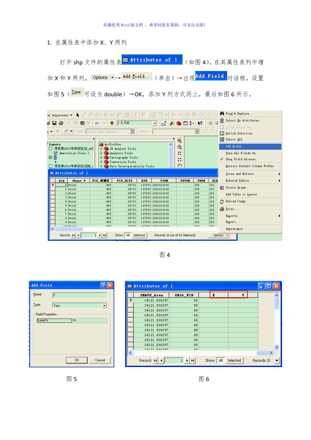The height and width of the screenshot is (440, 311).
Task: Toggle 项目库2012年拆旧注记_A4 layer checkbox
Action: 50,149
